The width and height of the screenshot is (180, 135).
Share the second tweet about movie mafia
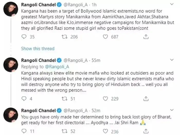pos(146,99)
